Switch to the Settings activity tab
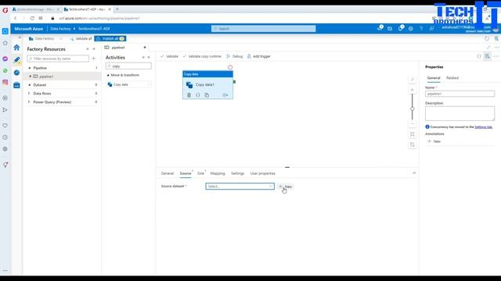The image size is (501, 281). (x=237, y=173)
